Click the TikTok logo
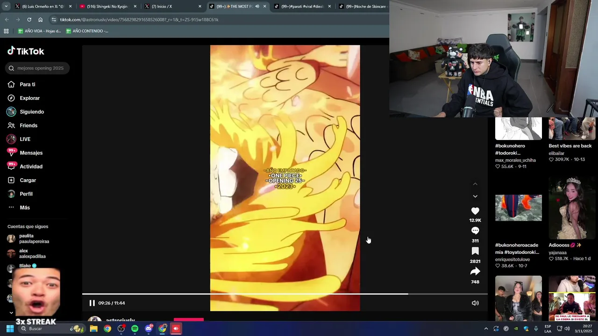 click(26, 51)
